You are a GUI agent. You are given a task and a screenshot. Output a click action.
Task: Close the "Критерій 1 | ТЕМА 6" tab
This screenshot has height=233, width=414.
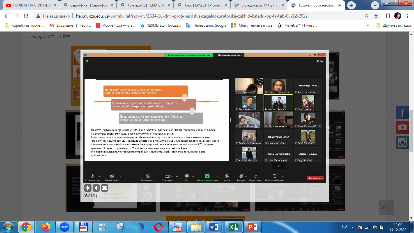point(169,5)
